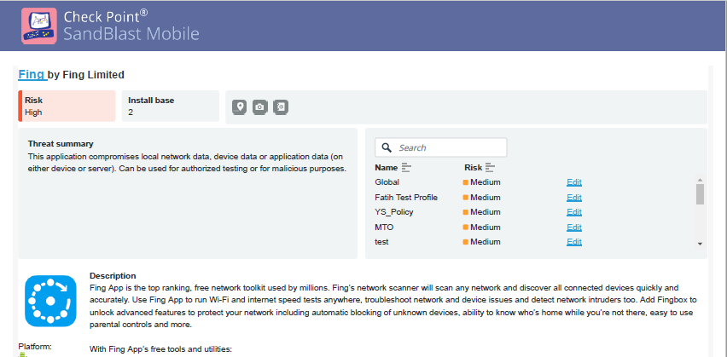The height and width of the screenshot is (357, 727).
Task: Click the Fing app icon
Action: pos(50,302)
